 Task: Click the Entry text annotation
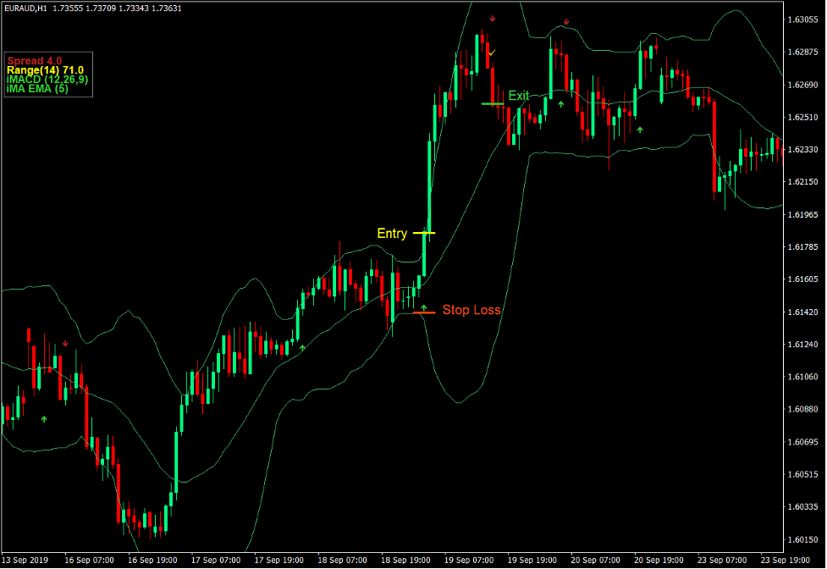392,233
